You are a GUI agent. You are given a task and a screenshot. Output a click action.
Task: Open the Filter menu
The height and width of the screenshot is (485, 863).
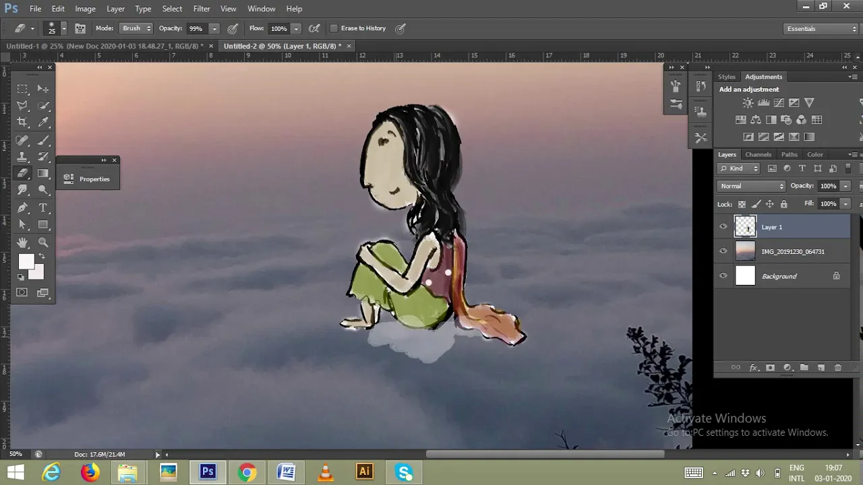point(202,9)
